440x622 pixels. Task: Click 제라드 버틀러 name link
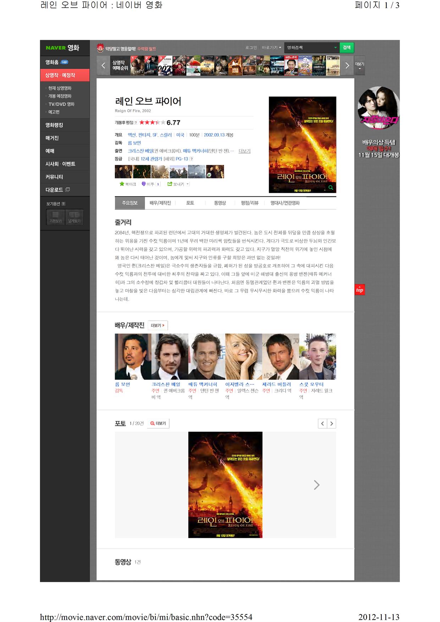(277, 384)
